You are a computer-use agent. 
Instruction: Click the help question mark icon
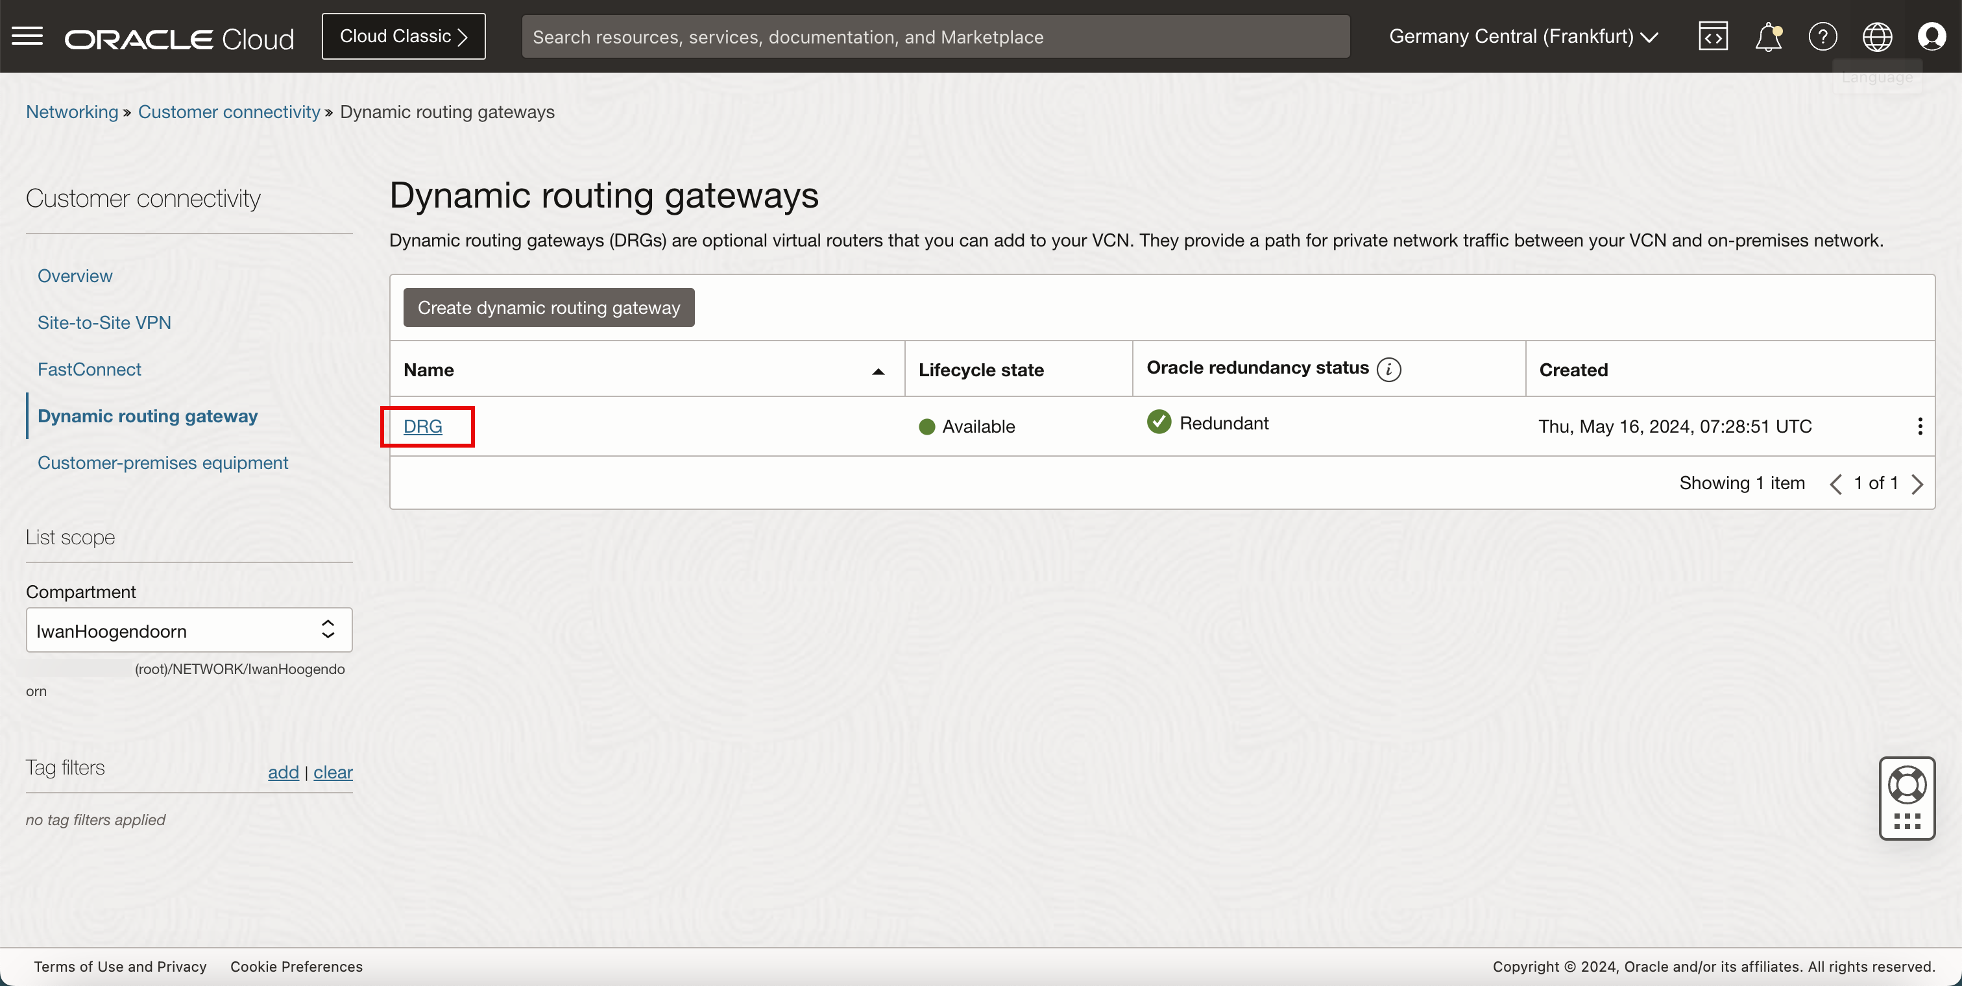pyautogui.click(x=1823, y=36)
